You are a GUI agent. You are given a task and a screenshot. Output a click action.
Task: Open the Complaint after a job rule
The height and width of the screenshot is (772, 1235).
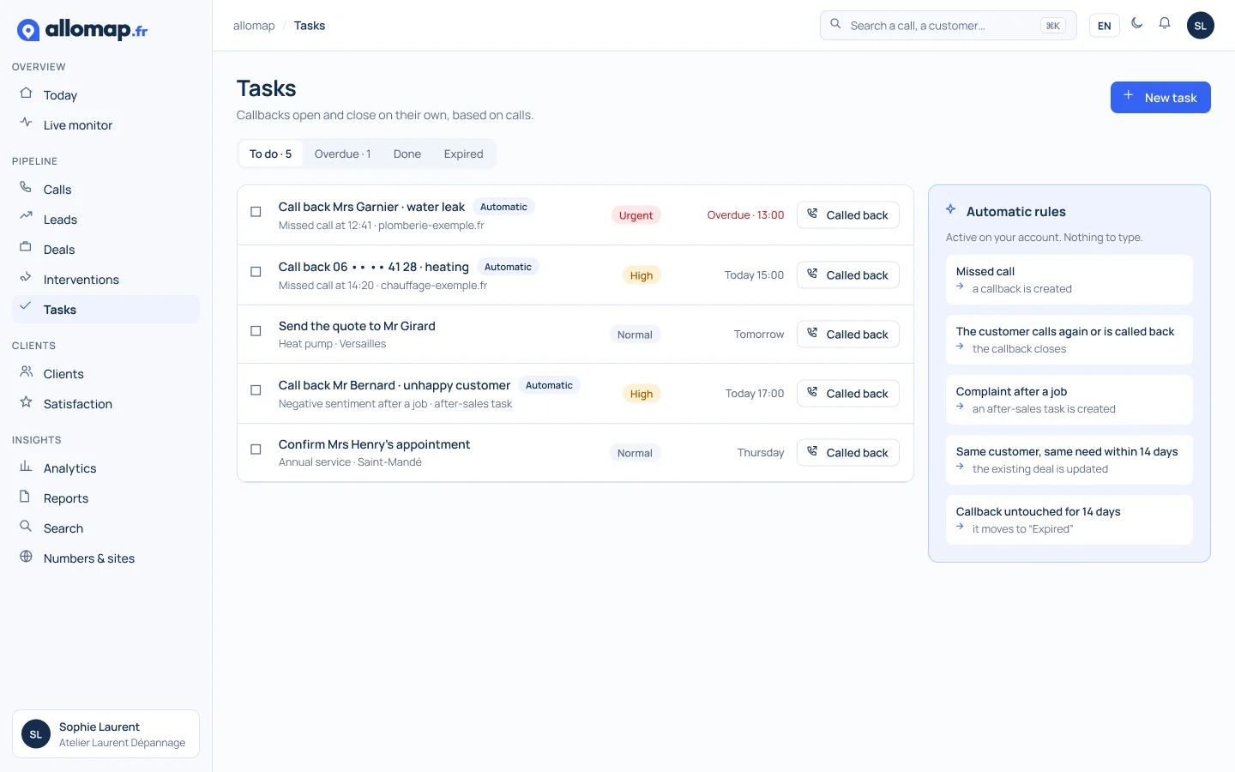tap(1069, 400)
